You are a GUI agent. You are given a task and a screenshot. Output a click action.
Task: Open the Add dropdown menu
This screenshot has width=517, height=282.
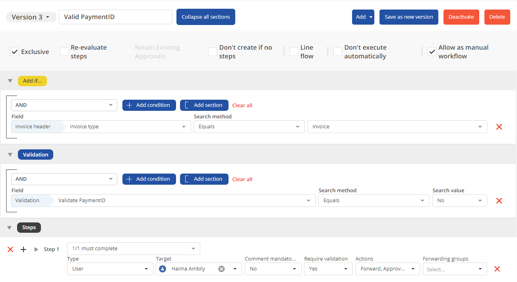[363, 17]
